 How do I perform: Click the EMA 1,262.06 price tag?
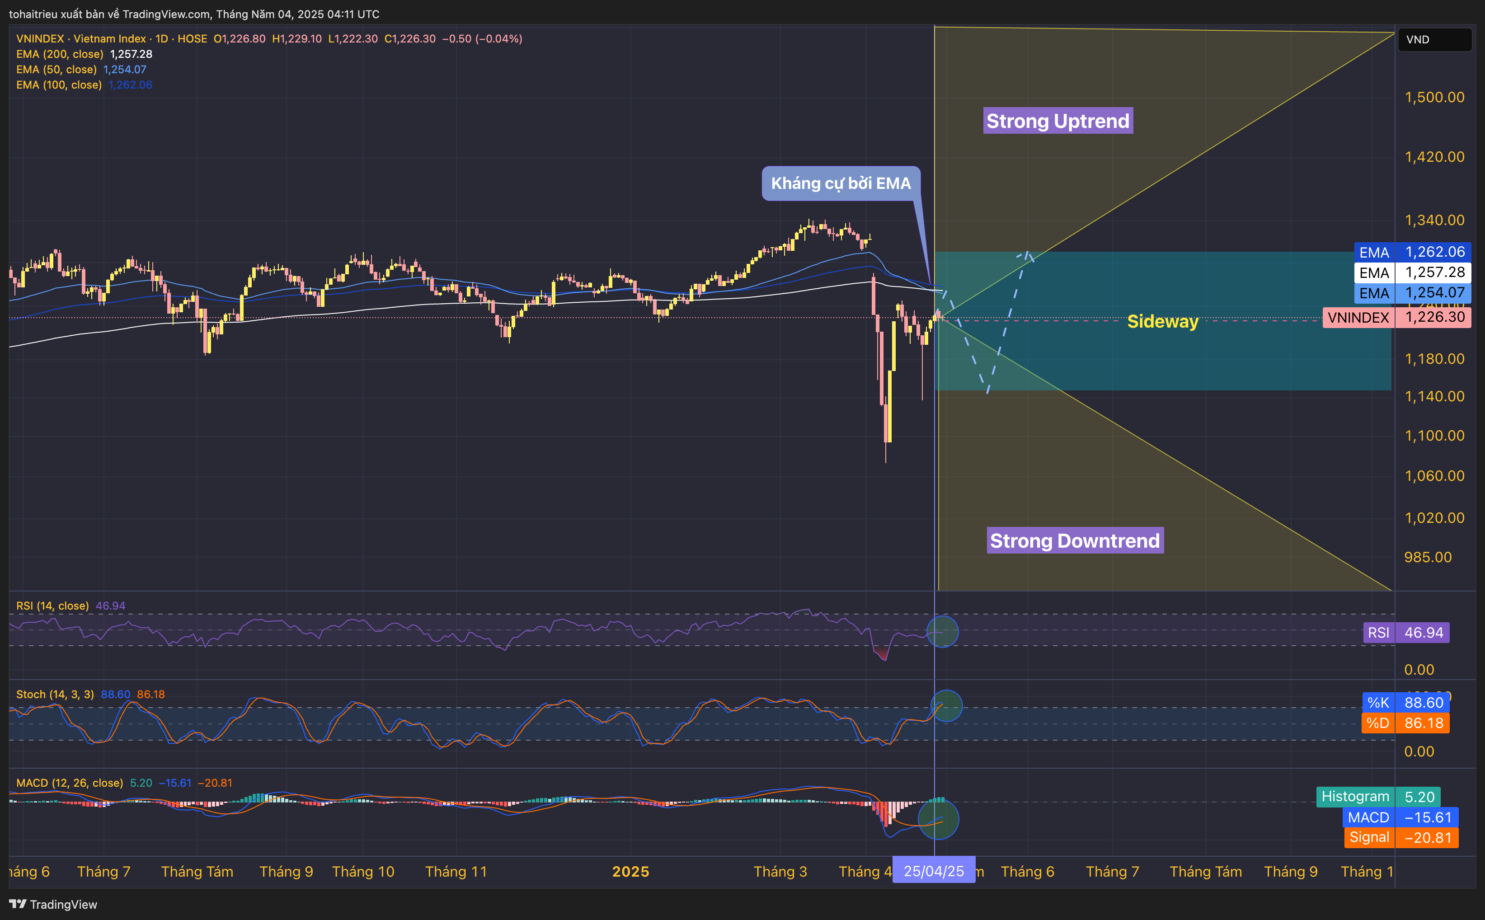coord(1413,252)
